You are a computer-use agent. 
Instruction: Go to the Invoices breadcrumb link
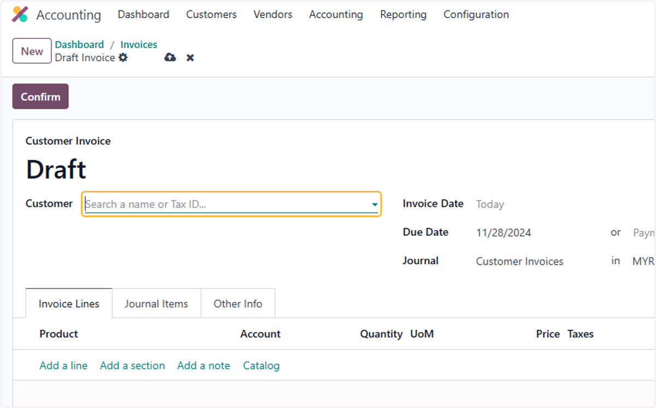[139, 45]
